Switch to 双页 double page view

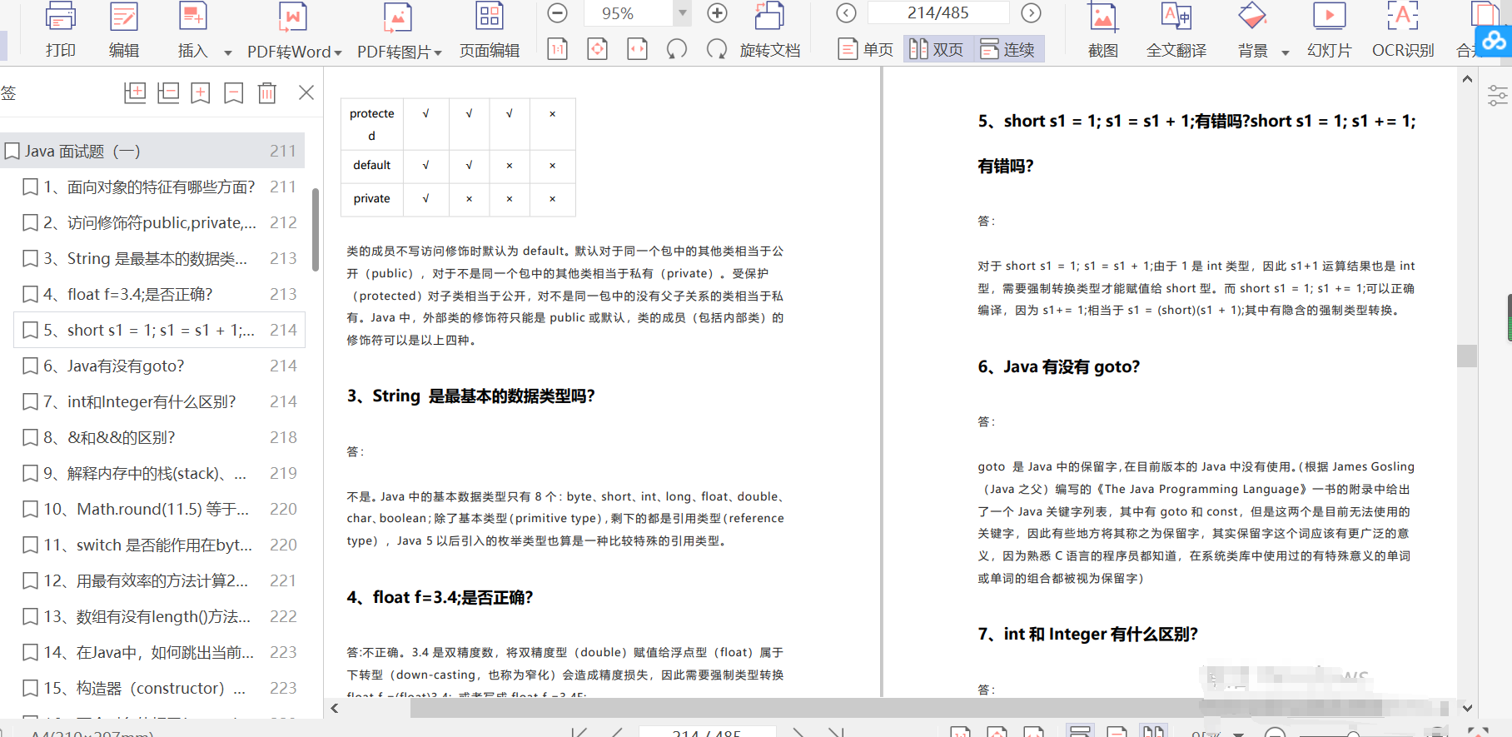coord(937,50)
